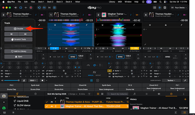This screenshot has width=195, height=115.
Task: Play deck 1
Action: point(50,57)
